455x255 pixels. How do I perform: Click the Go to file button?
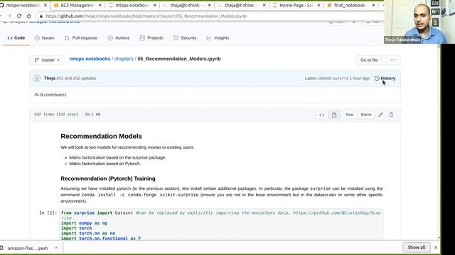[x=369, y=59]
